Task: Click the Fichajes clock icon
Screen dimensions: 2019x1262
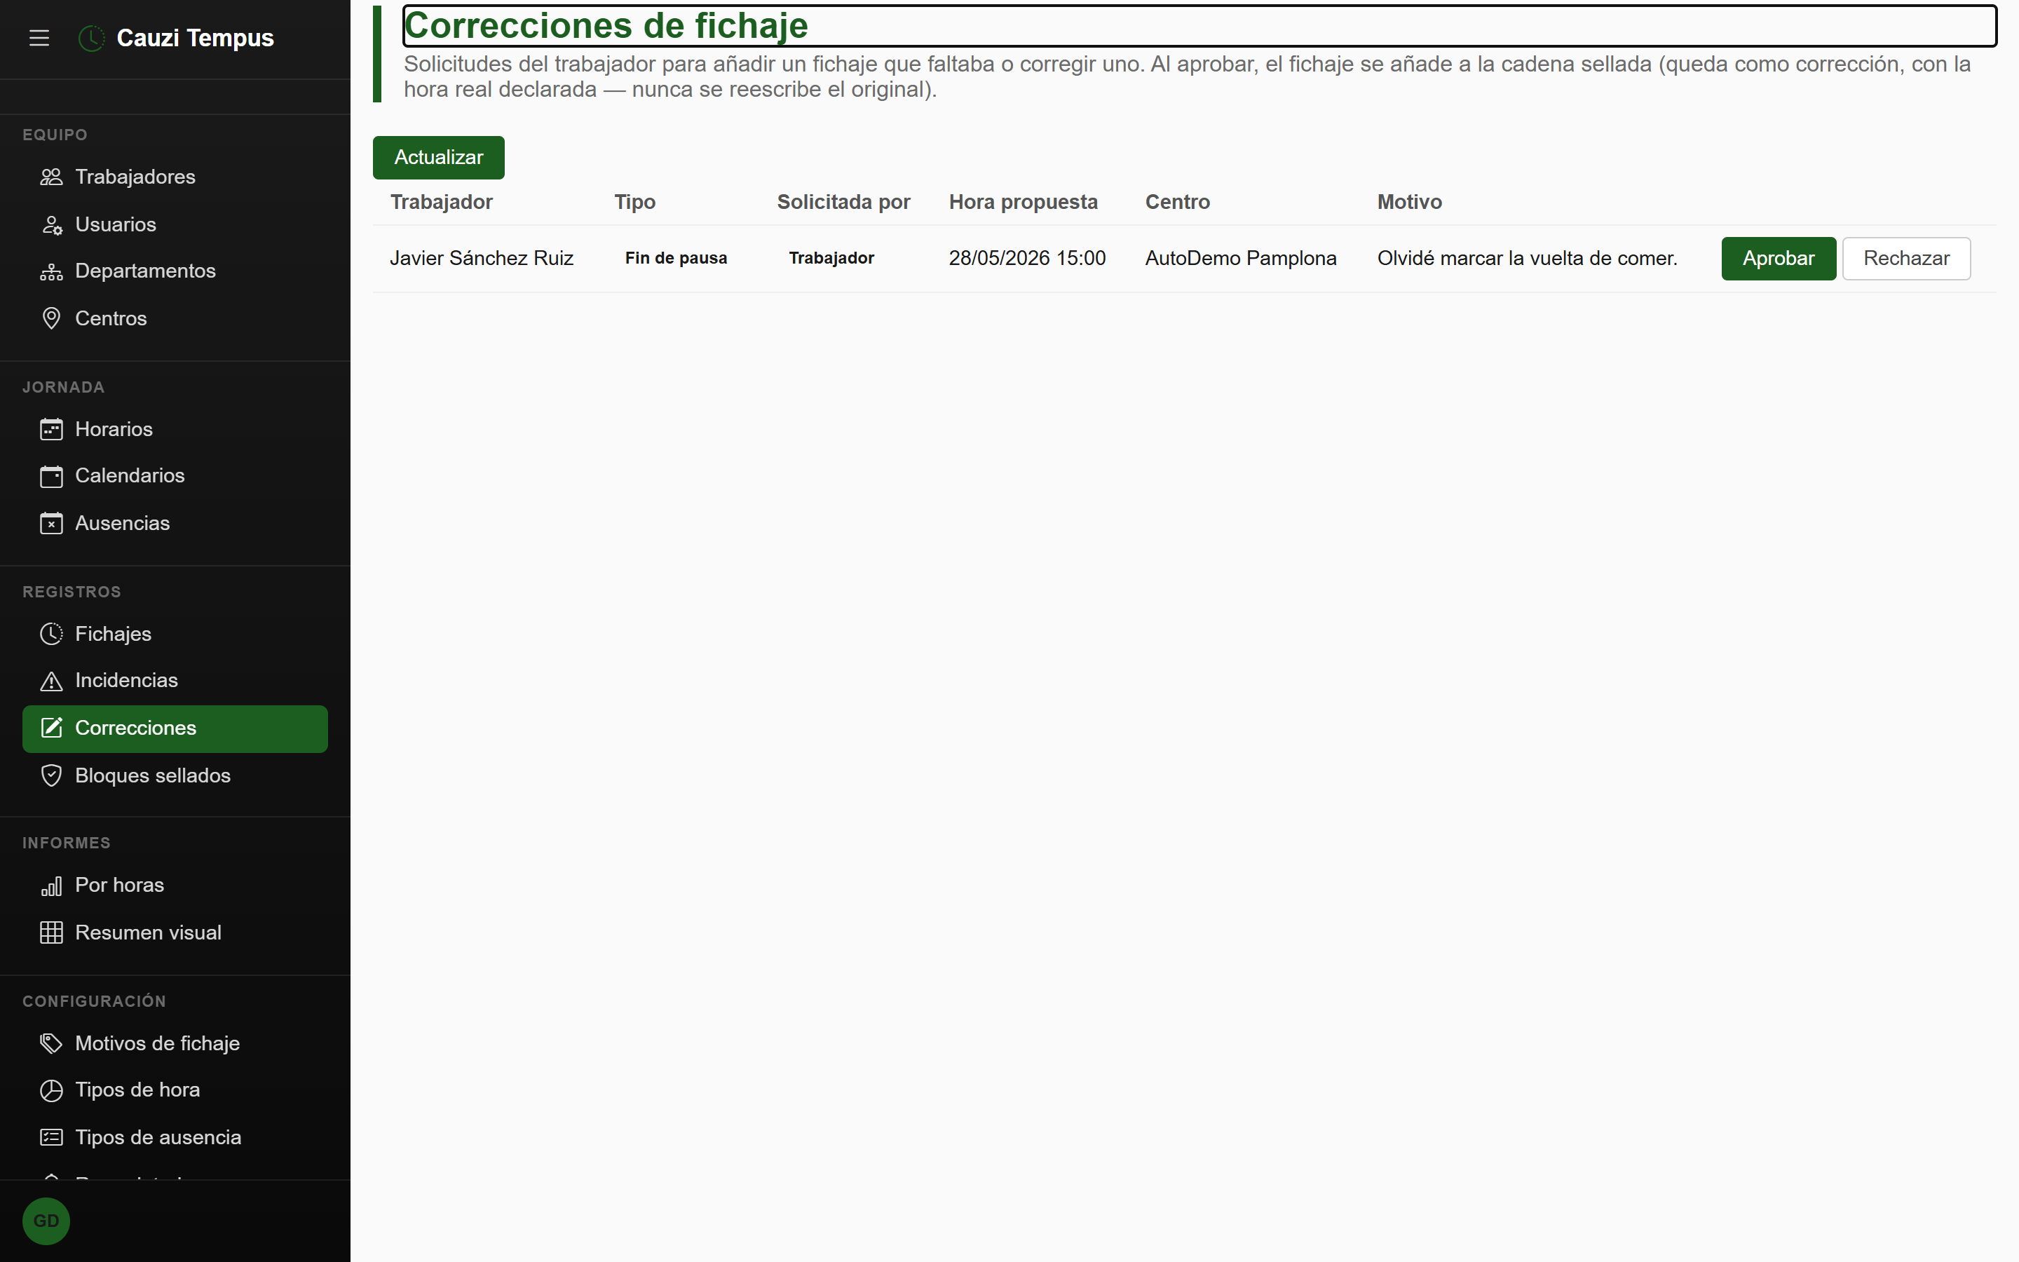Action: pyautogui.click(x=52, y=635)
